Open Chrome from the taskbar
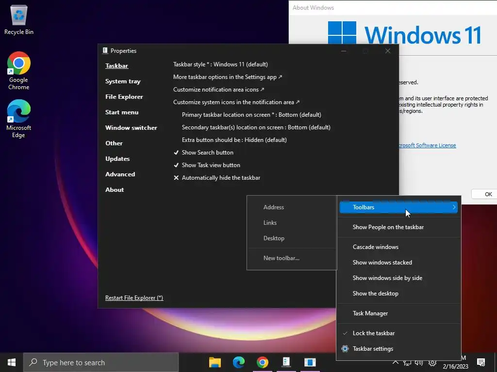Viewport: 497px width, 372px height. [263, 362]
